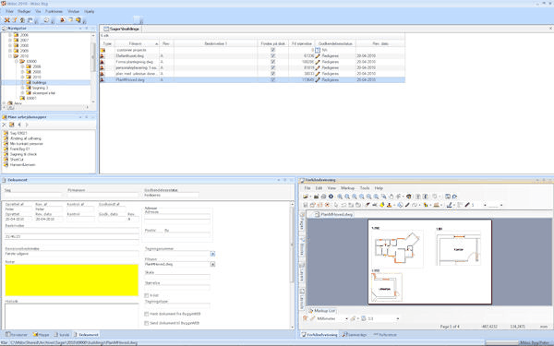The image size is (554, 346).
Task: Open the Filer menu
Action: pos(9,11)
